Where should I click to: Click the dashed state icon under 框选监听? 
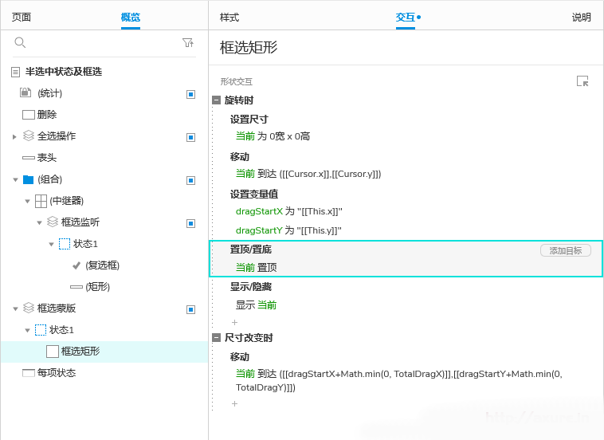click(65, 244)
